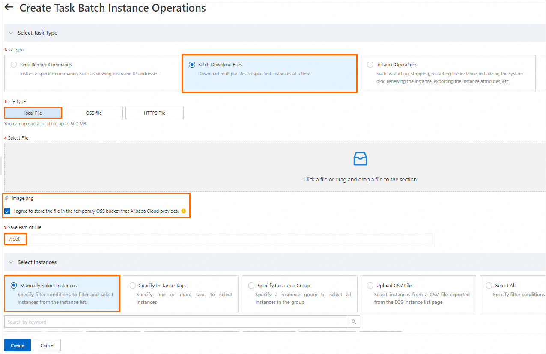Switch file type to OSS file
This screenshot has height=354, width=546.
click(93, 113)
